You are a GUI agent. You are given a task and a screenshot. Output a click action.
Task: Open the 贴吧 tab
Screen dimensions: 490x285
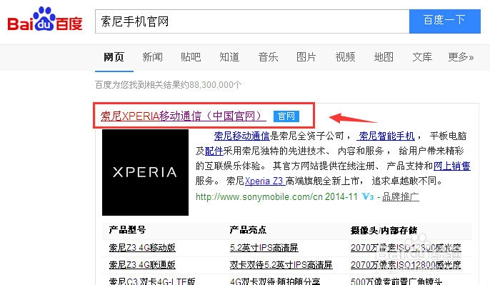191,57
